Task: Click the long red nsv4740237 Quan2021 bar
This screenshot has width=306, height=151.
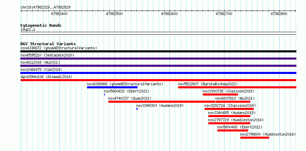Action: pyautogui.click(x=162, y=102)
